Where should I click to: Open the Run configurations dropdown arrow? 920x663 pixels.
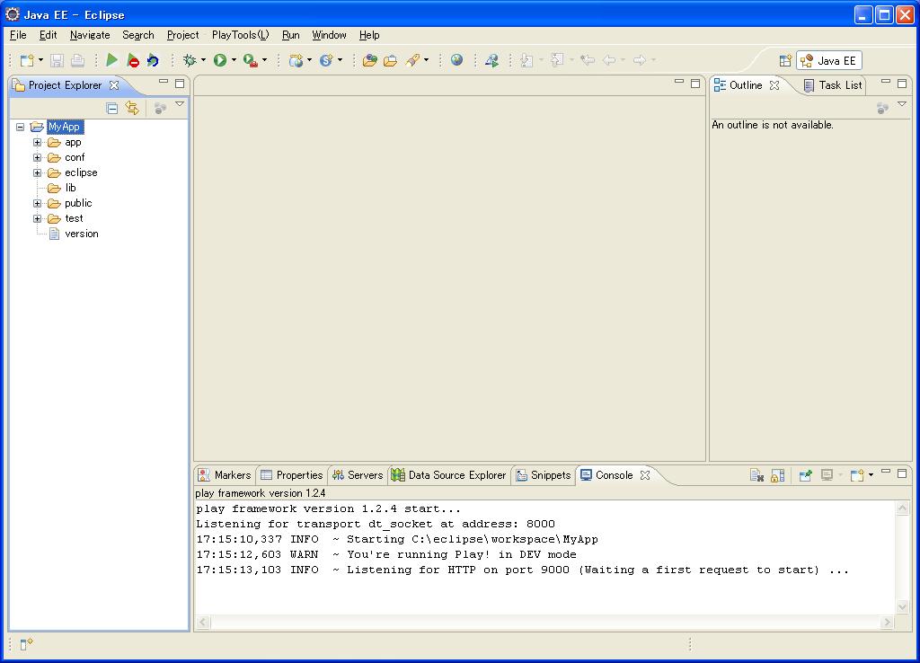234,60
